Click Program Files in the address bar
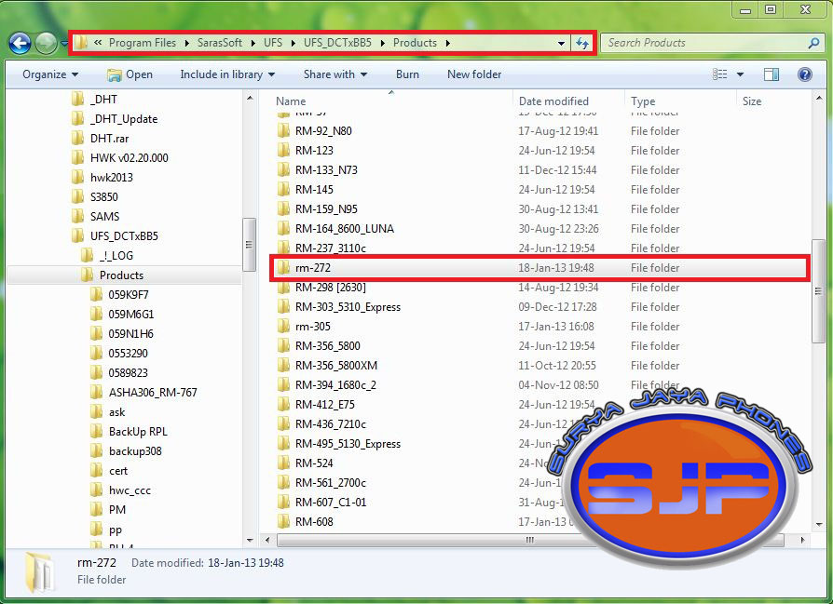The image size is (833, 604). (143, 43)
